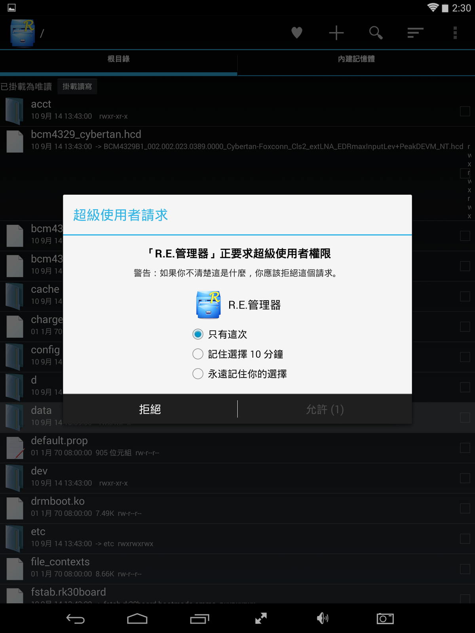This screenshot has width=475, height=633.
Task: Tap the acct folder icon
Action: (15, 111)
